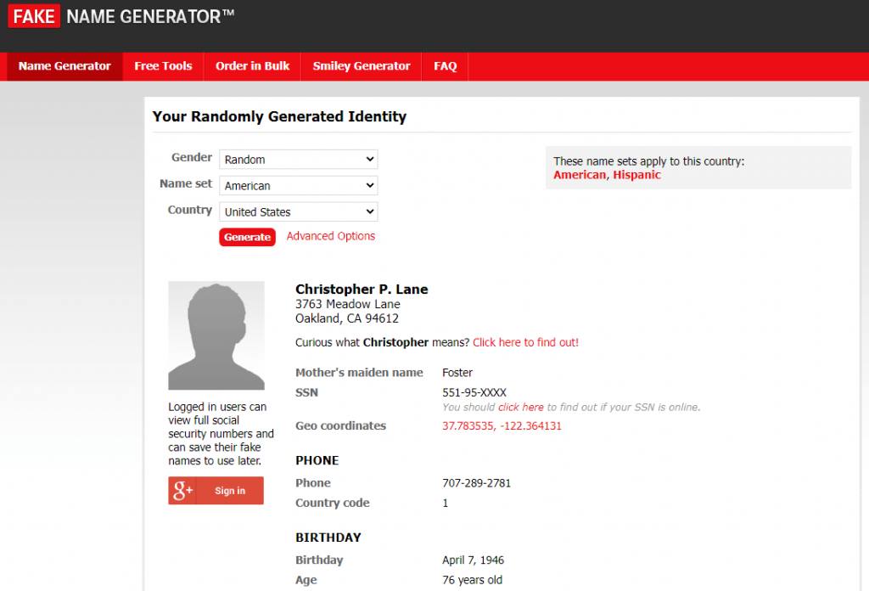Click the FAKE logo in header
Image resolution: width=869 pixels, height=591 pixels.
34,15
